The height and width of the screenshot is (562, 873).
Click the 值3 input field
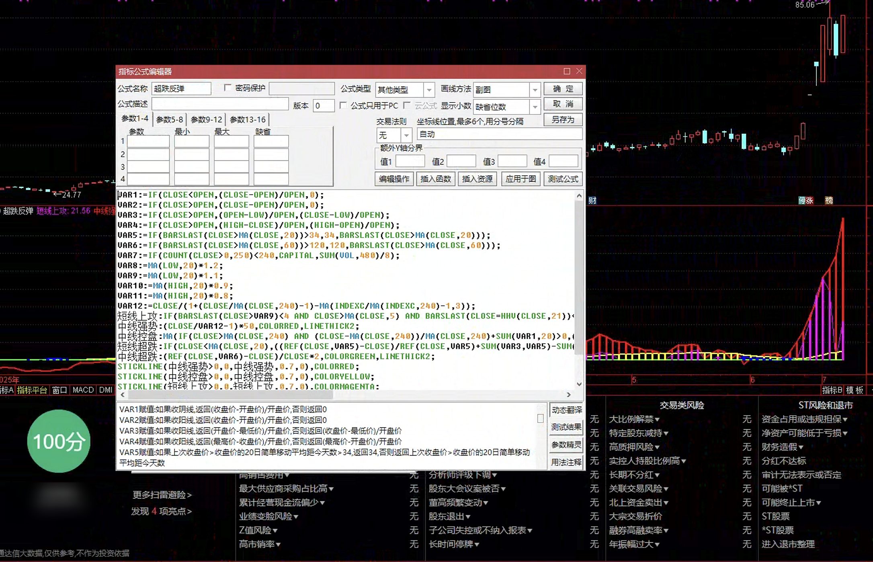pyautogui.click(x=512, y=162)
